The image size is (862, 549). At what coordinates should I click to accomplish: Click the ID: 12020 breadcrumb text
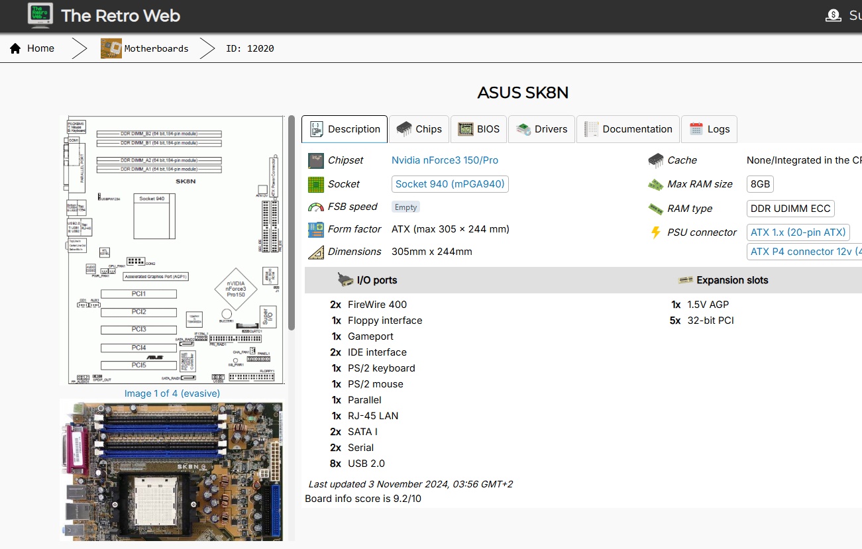[x=250, y=48]
